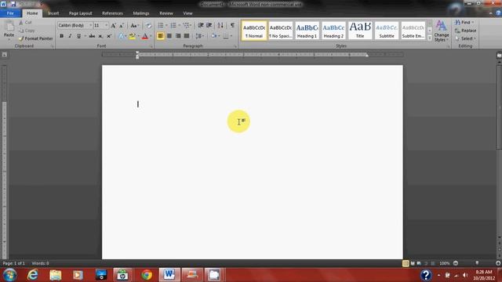The height and width of the screenshot is (282, 502).
Task: Click Justify alignment icon
Action: (187, 36)
